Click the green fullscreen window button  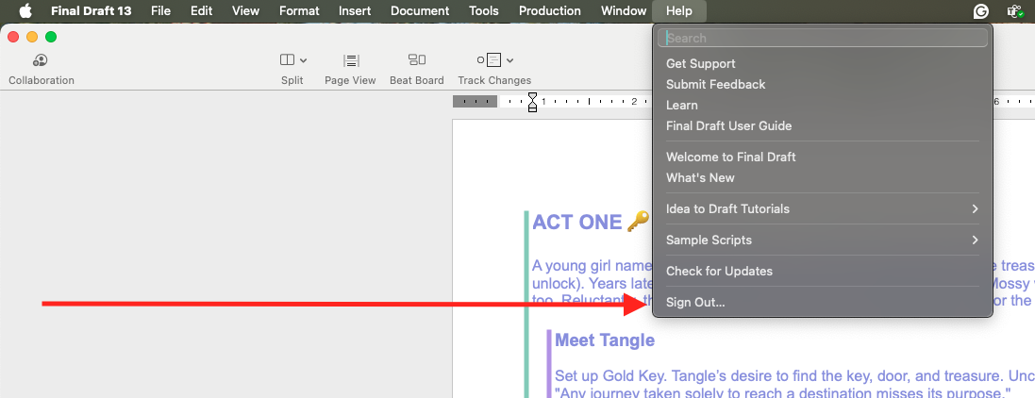pos(51,37)
